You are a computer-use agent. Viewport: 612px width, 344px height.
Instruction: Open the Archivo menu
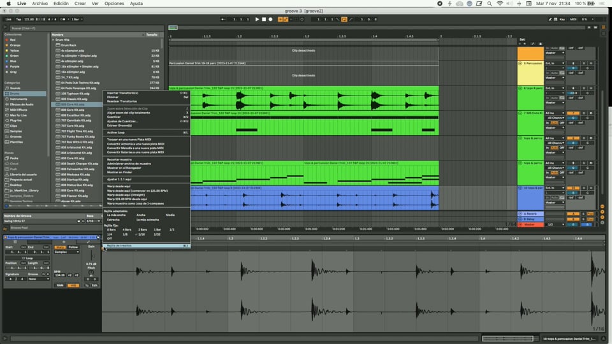(40, 4)
